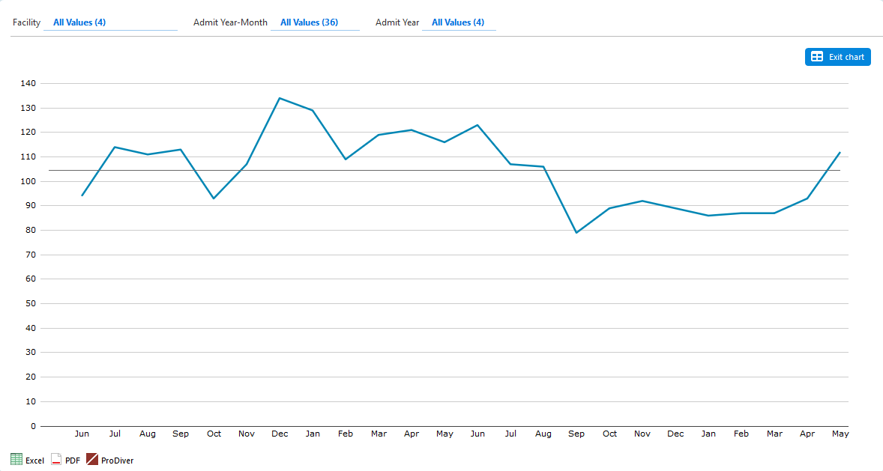The width and height of the screenshot is (883, 471).
Task: Click the 70 axis value
Action: [x=31, y=255]
